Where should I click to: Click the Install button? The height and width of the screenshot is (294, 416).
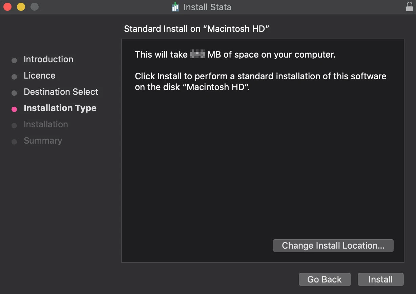(x=380, y=279)
